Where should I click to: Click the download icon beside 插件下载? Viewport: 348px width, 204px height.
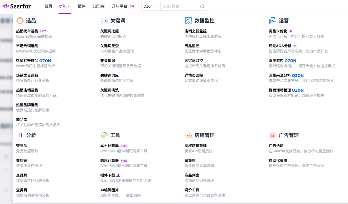click(118, 175)
